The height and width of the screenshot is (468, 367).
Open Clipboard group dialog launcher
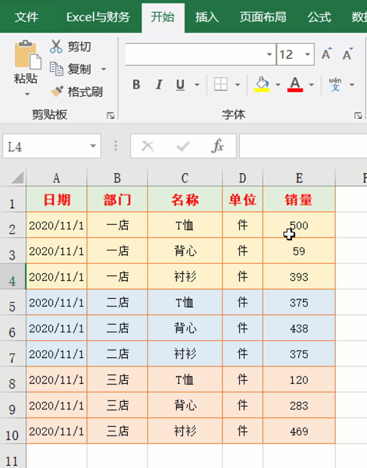(111, 116)
